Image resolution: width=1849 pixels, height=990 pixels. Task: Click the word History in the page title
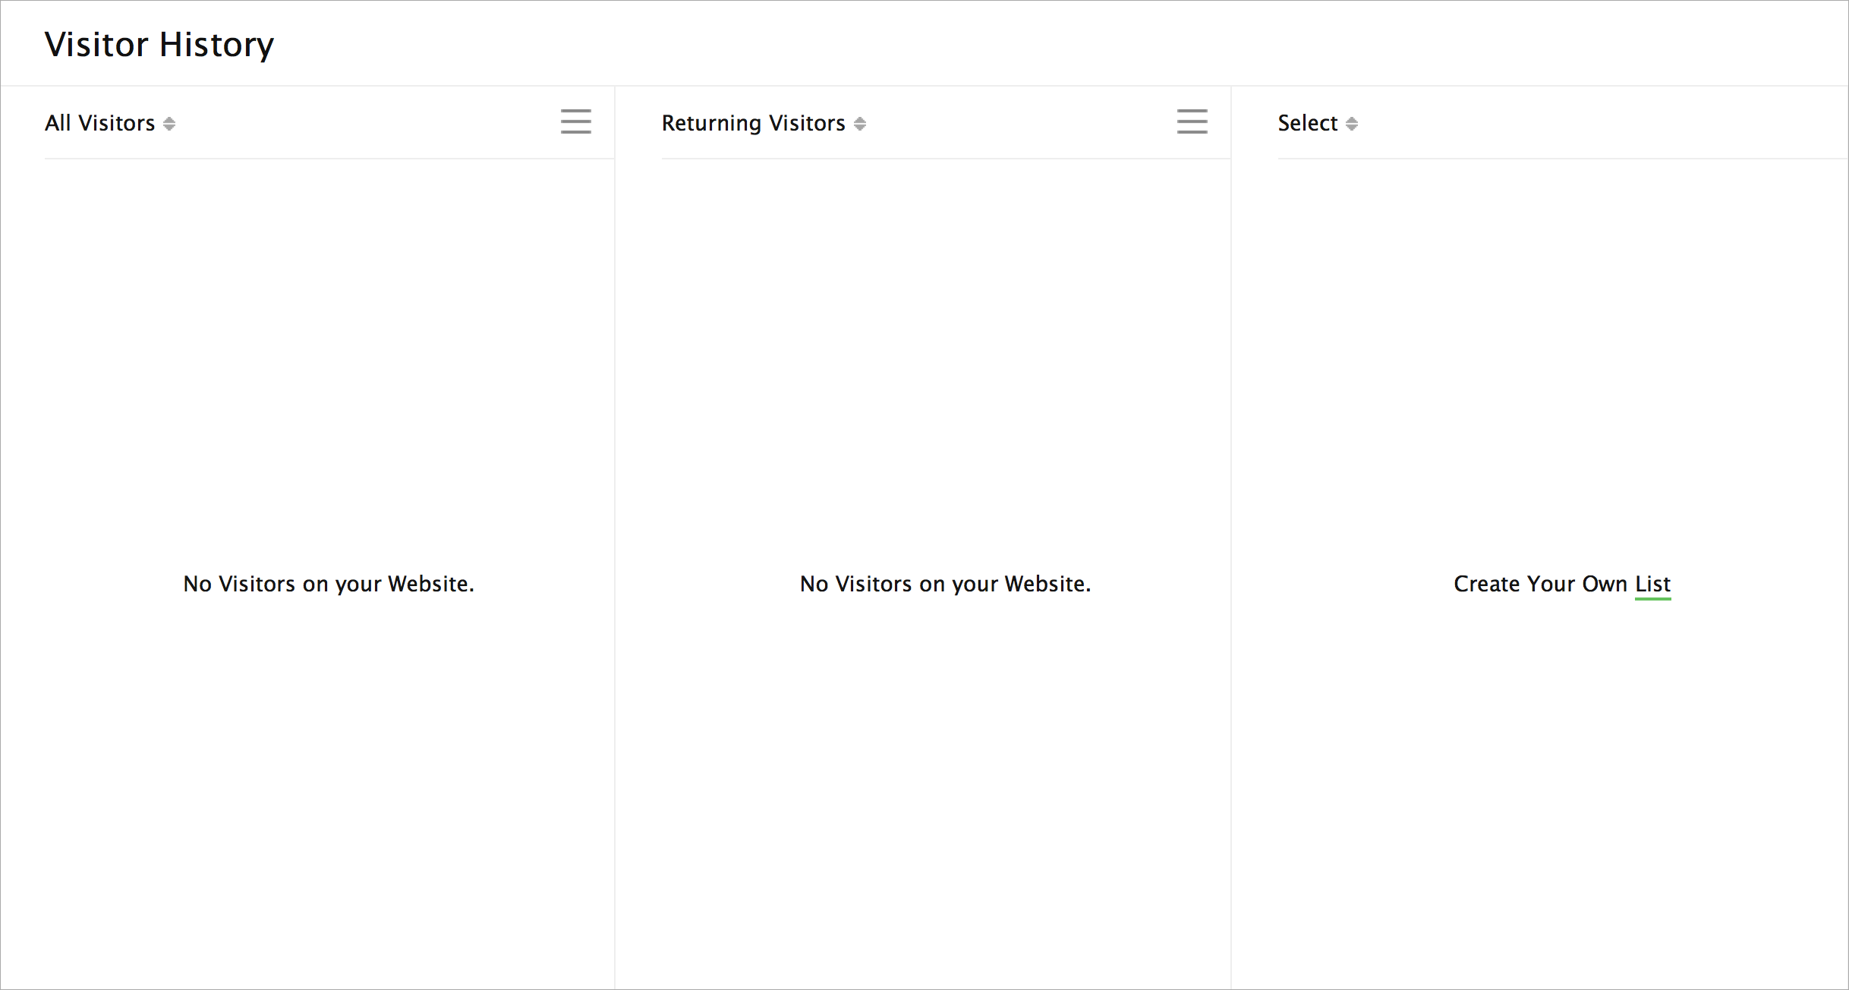(216, 44)
